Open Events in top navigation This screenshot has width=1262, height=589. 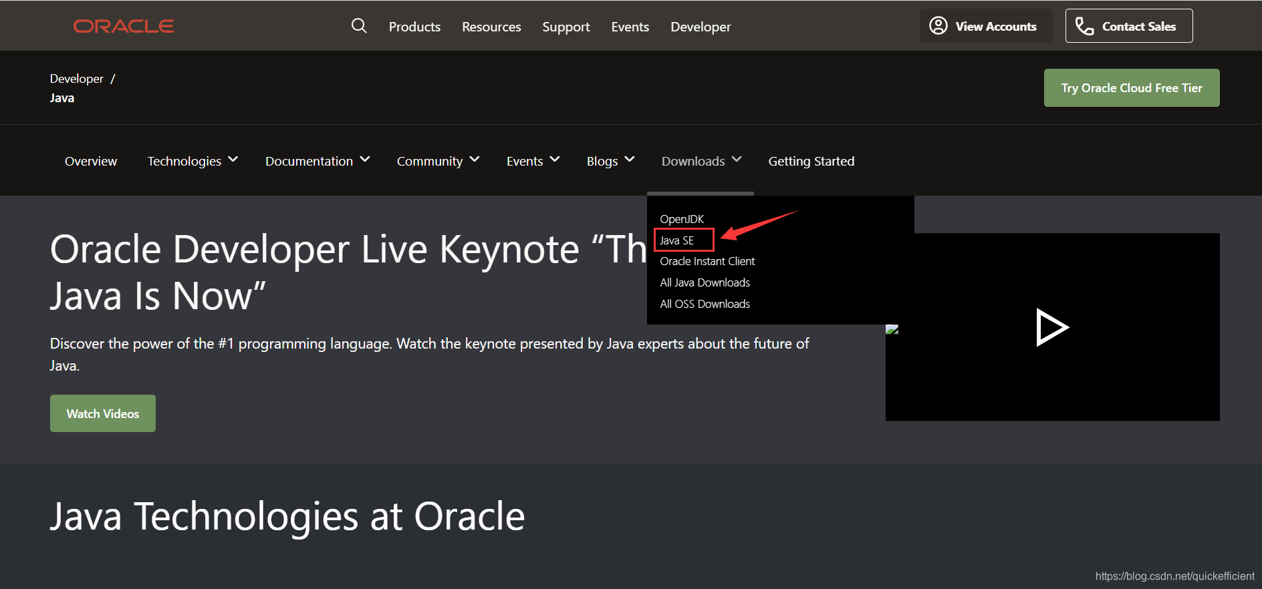[630, 27]
